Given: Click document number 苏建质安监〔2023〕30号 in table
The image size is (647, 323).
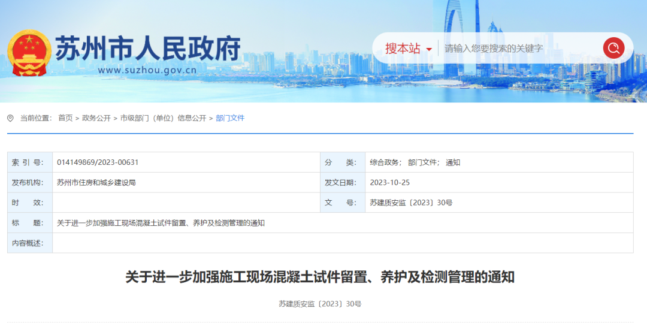Looking at the screenshot, I should coord(411,203).
